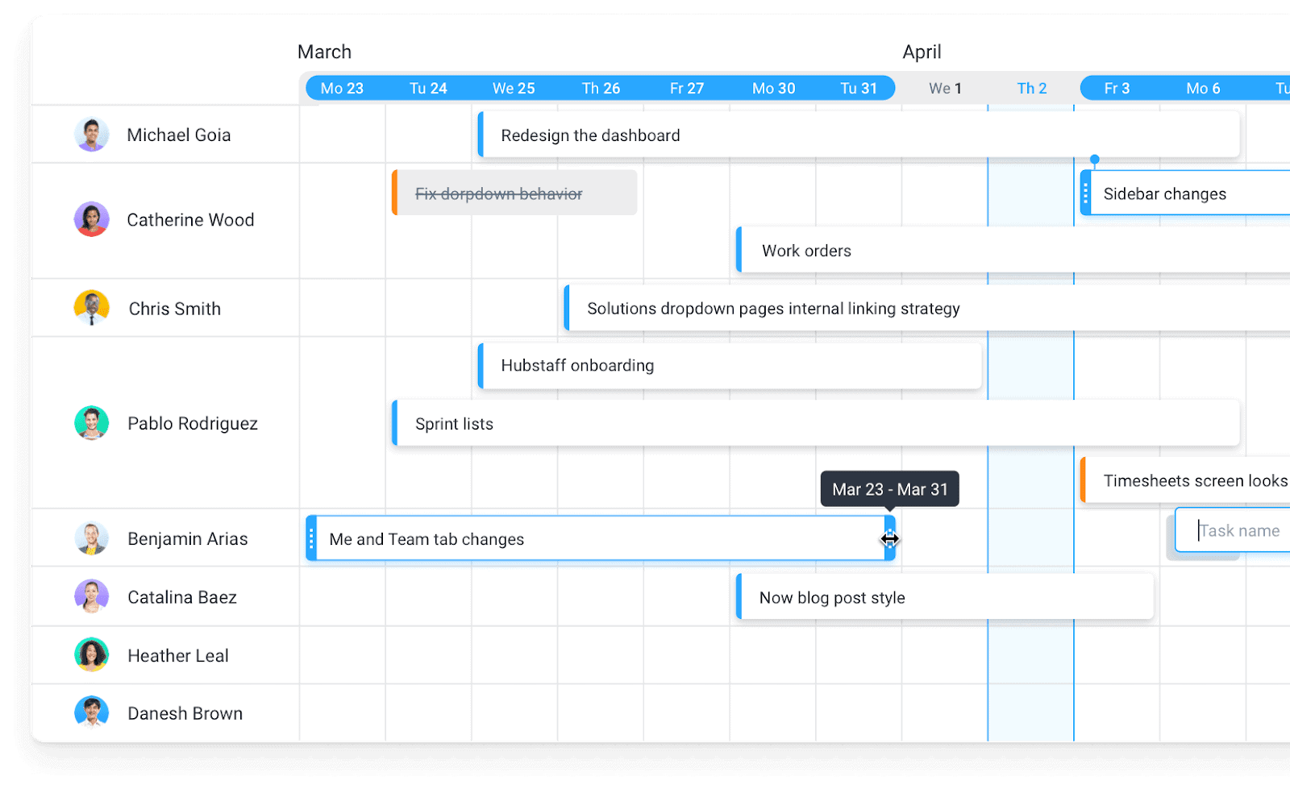Select the We 25 date header
The image size is (1290, 789).
pos(514,88)
